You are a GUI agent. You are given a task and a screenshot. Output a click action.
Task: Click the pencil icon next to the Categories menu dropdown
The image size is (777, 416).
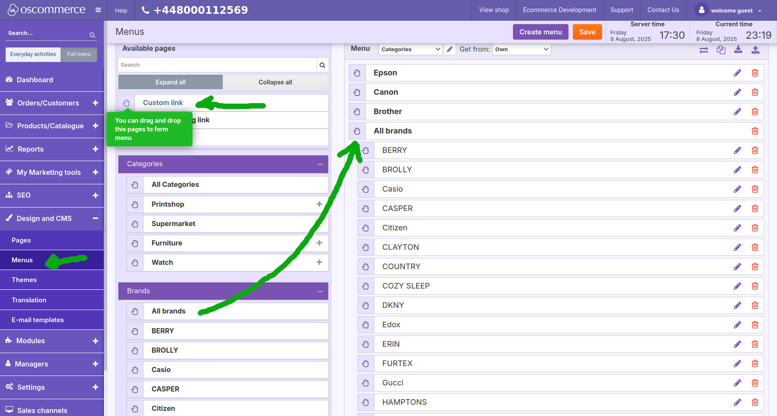click(450, 49)
